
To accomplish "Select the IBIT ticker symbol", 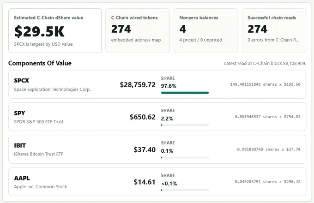I will coord(20,145).
